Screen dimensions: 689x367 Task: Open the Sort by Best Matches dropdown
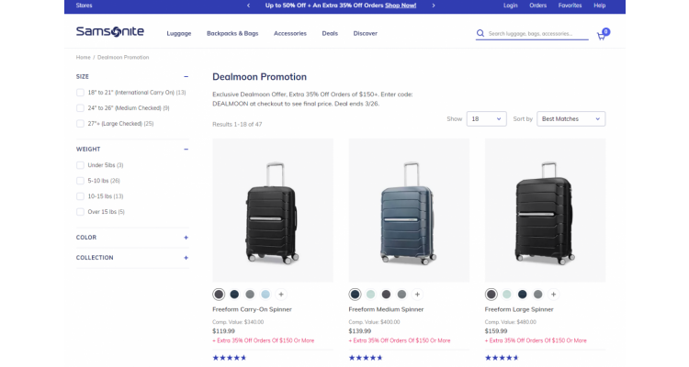[x=570, y=119]
